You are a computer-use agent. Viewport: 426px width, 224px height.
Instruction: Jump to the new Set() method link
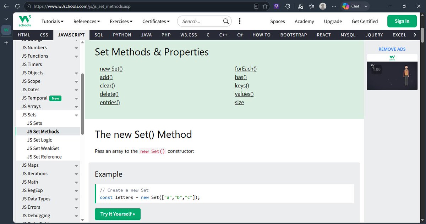(x=111, y=69)
